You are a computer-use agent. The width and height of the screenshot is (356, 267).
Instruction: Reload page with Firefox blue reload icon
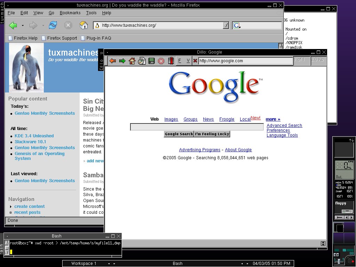[x=53, y=25]
